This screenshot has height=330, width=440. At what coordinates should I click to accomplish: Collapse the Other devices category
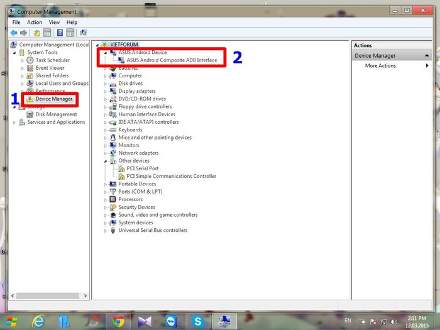(106, 161)
